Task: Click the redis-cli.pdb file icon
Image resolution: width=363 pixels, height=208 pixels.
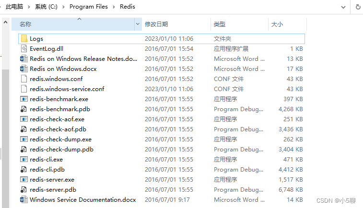Action: coord(24,169)
